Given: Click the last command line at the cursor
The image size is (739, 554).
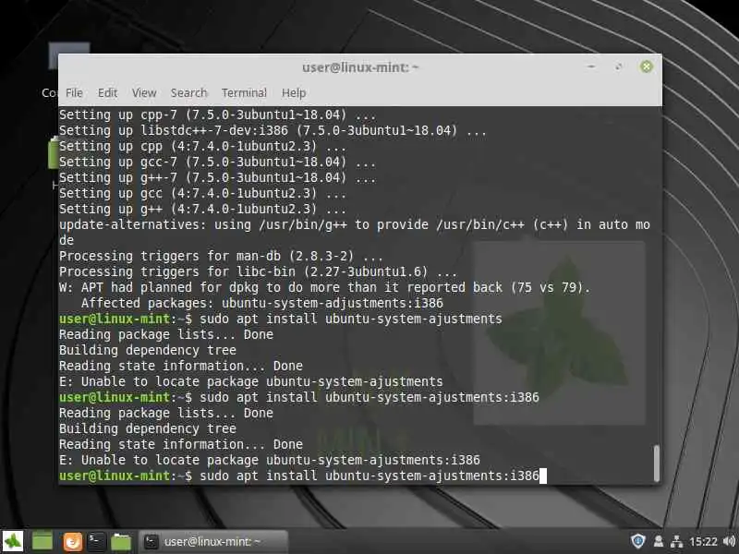Looking at the screenshot, I should pos(303,476).
